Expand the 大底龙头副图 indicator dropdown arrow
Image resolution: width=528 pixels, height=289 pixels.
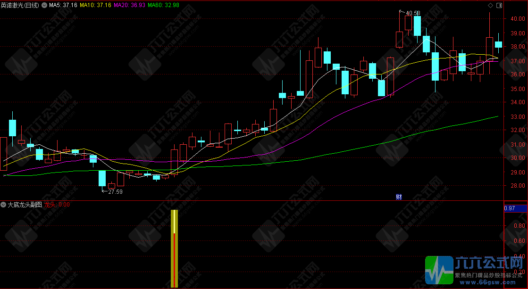tap(4, 205)
